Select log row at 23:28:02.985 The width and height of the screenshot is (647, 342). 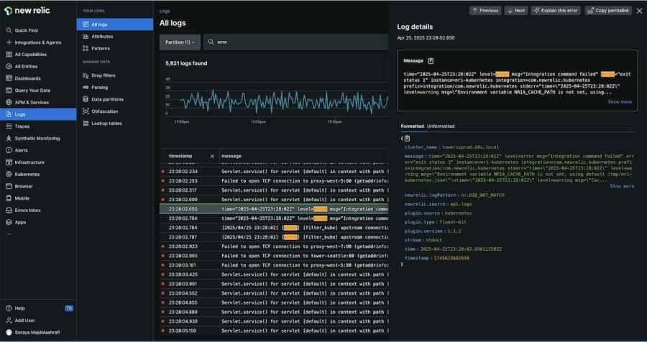click(x=274, y=256)
